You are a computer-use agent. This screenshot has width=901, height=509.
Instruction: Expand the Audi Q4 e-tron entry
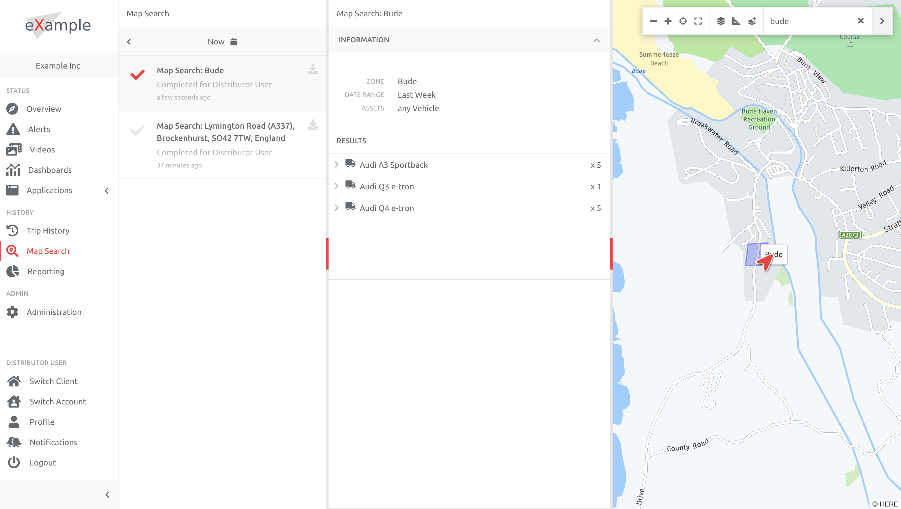[x=337, y=207]
